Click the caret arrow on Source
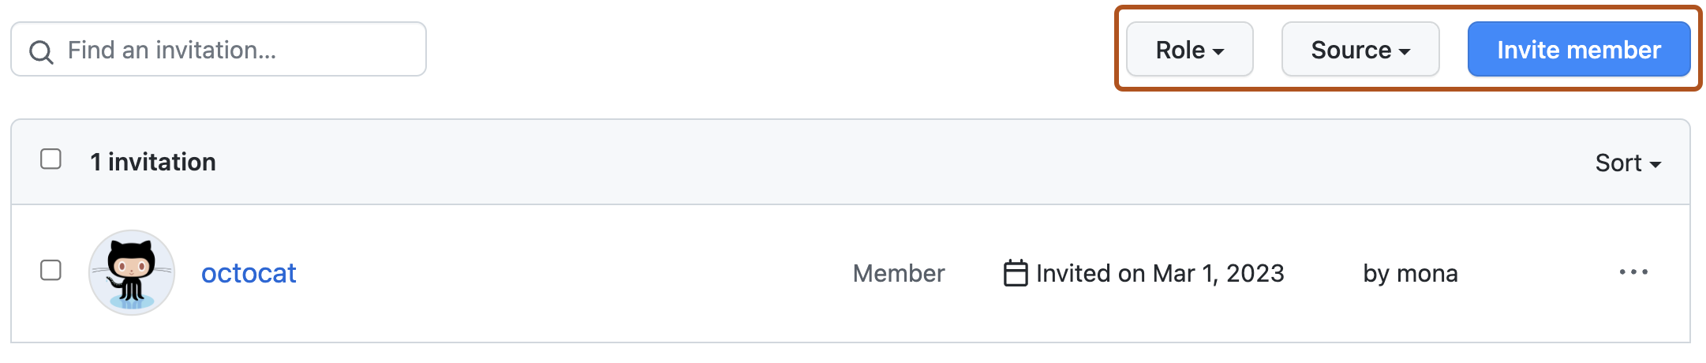 click(1405, 52)
